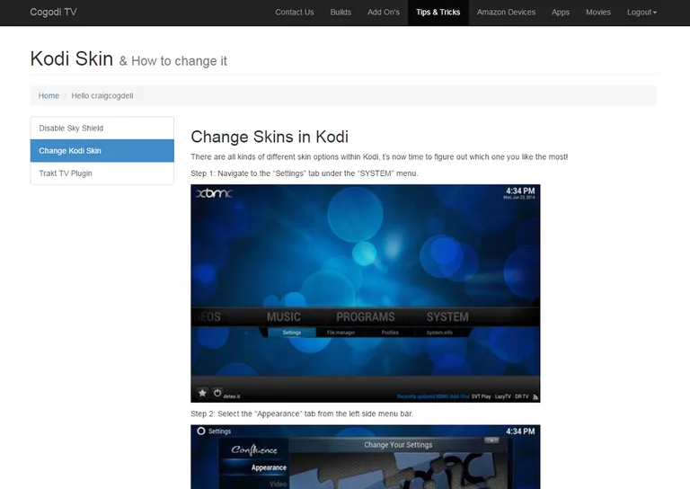Click the RSS feed icon in the screenshot
The width and height of the screenshot is (690, 489).
click(x=535, y=396)
